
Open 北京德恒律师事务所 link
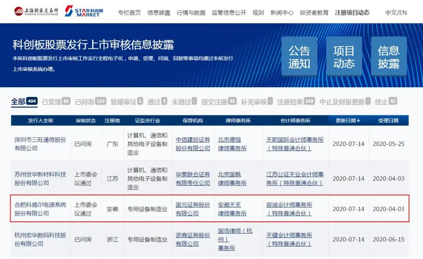pyautogui.click(x=232, y=144)
